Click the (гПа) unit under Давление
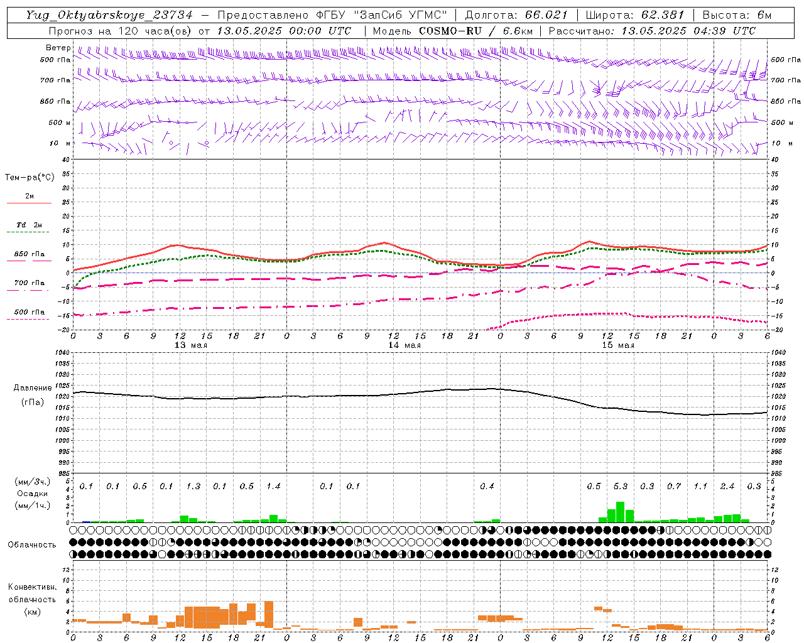The height and width of the screenshot is (643, 804). [33, 403]
